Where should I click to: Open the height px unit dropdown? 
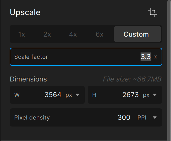[150, 95]
